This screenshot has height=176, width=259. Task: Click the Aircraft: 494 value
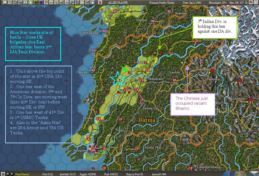tap(159, 174)
